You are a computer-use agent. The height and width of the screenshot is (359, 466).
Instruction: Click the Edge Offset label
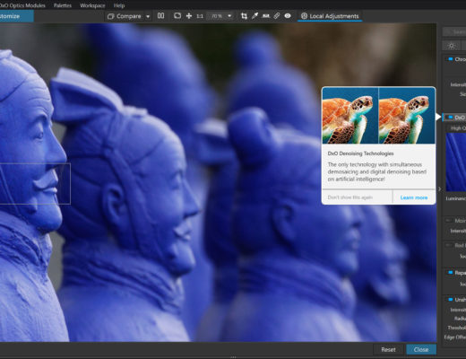454,337
